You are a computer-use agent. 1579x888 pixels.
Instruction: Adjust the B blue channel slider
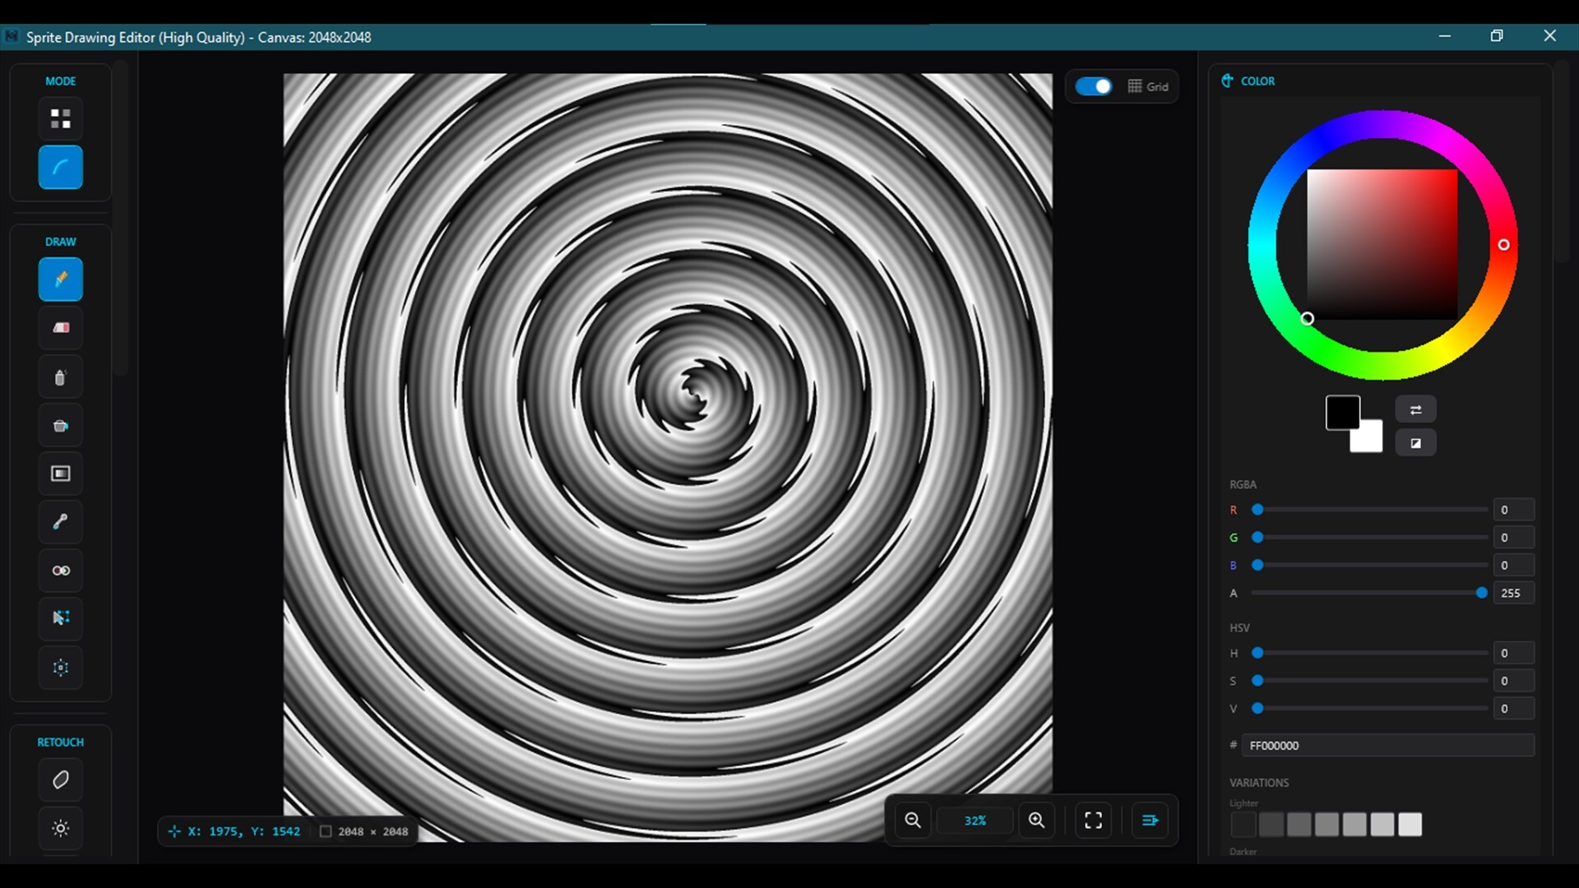[x=1369, y=565]
